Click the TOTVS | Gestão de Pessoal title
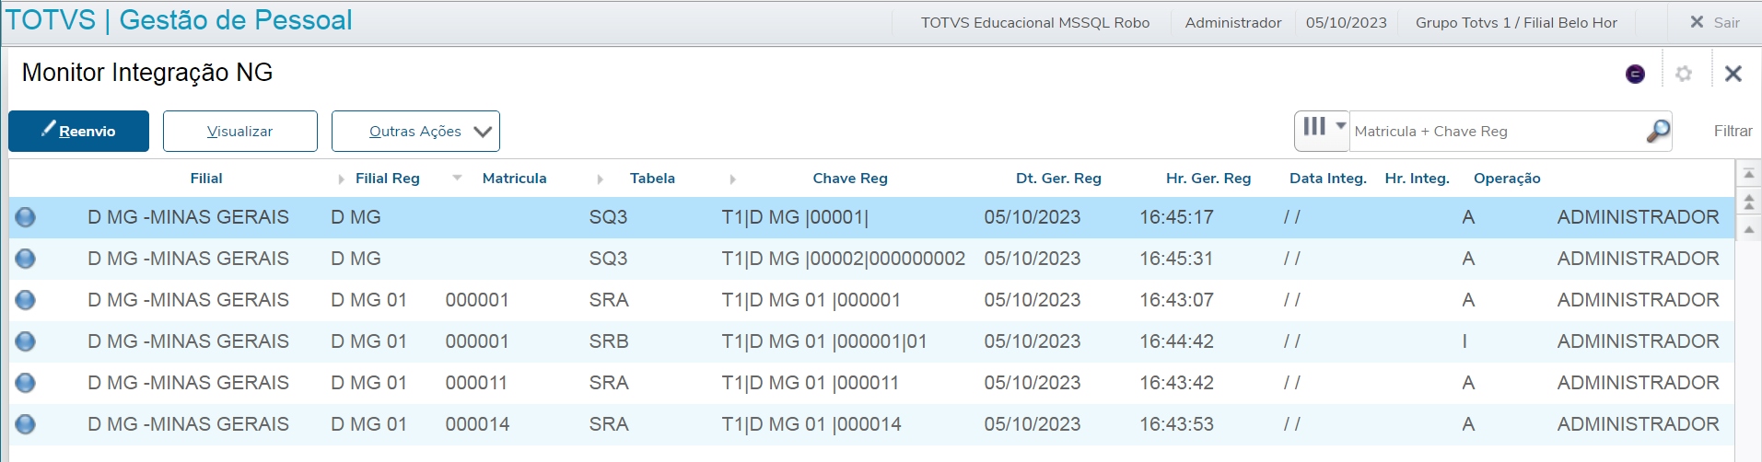The width and height of the screenshot is (1762, 462). [179, 20]
